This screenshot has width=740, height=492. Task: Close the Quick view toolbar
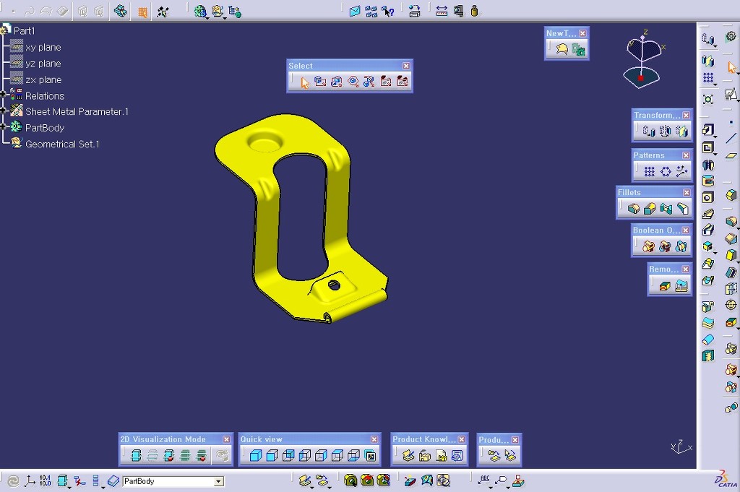pyautogui.click(x=374, y=439)
